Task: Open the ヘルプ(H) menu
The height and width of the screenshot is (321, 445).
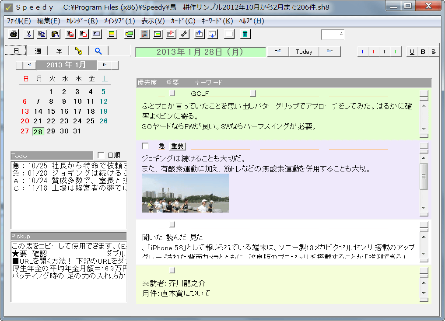Action: [x=252, y=21]
